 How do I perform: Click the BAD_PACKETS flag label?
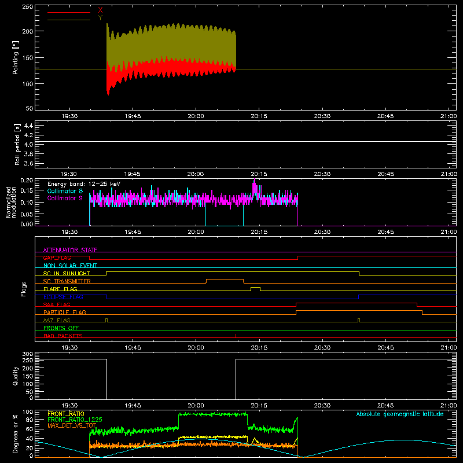[x=63, y=336]
